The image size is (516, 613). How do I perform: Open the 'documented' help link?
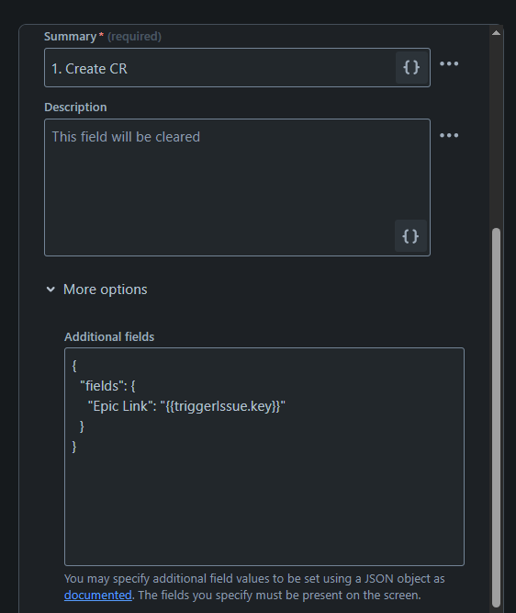pos(97,595)
